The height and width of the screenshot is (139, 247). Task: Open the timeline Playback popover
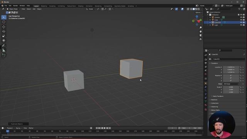coord(10,128)
